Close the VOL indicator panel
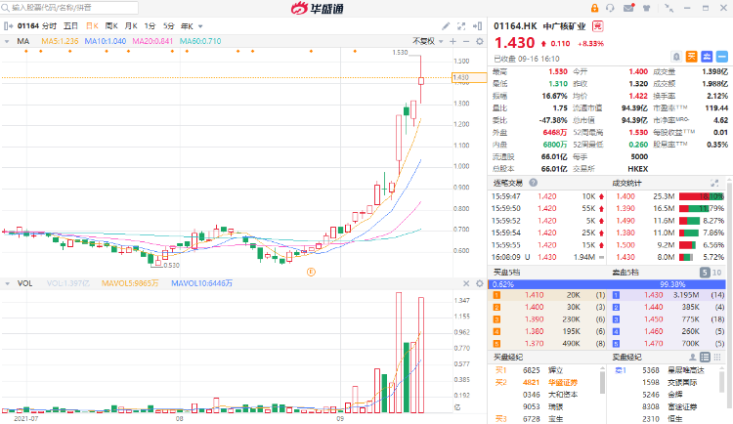 [x=466, y=283]
